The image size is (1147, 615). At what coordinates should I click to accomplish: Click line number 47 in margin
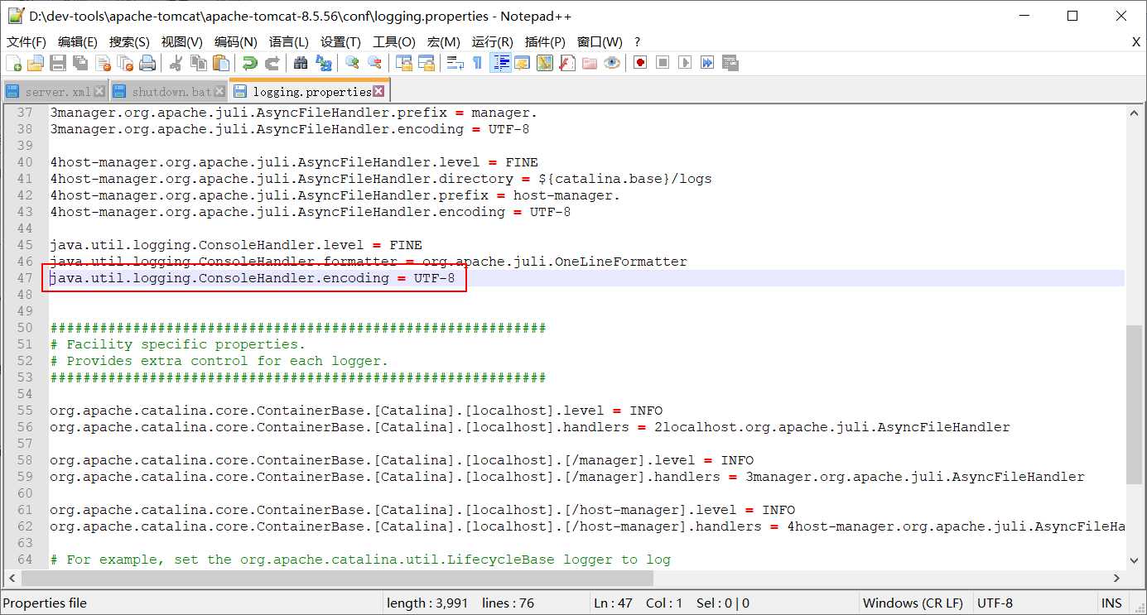25,278
